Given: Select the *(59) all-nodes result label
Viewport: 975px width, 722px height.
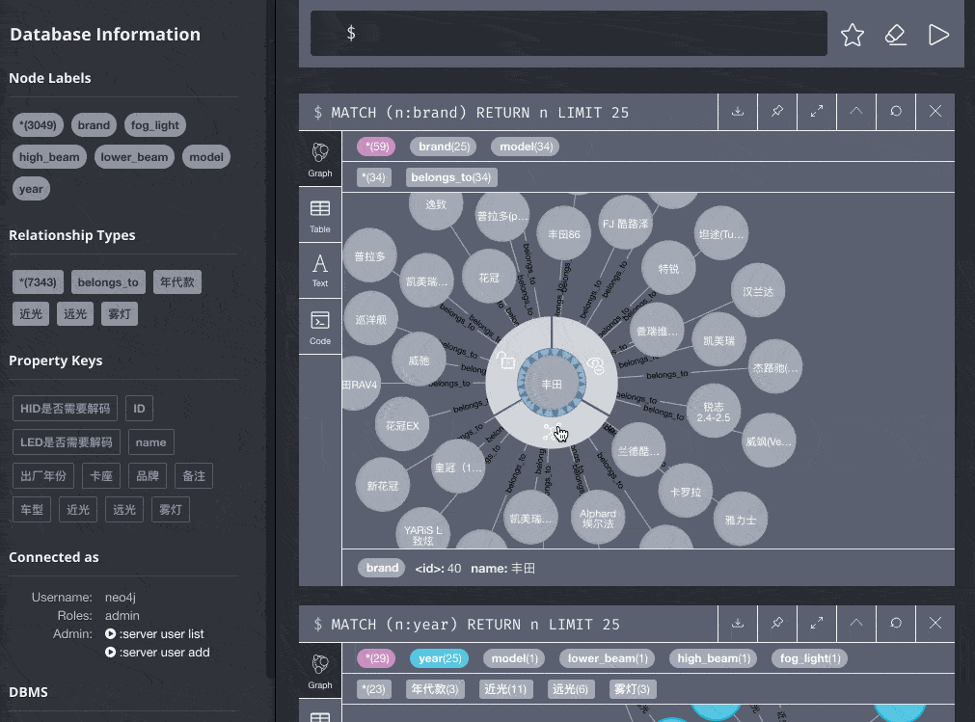Looking at the screenshot, I should pos(376,147).
